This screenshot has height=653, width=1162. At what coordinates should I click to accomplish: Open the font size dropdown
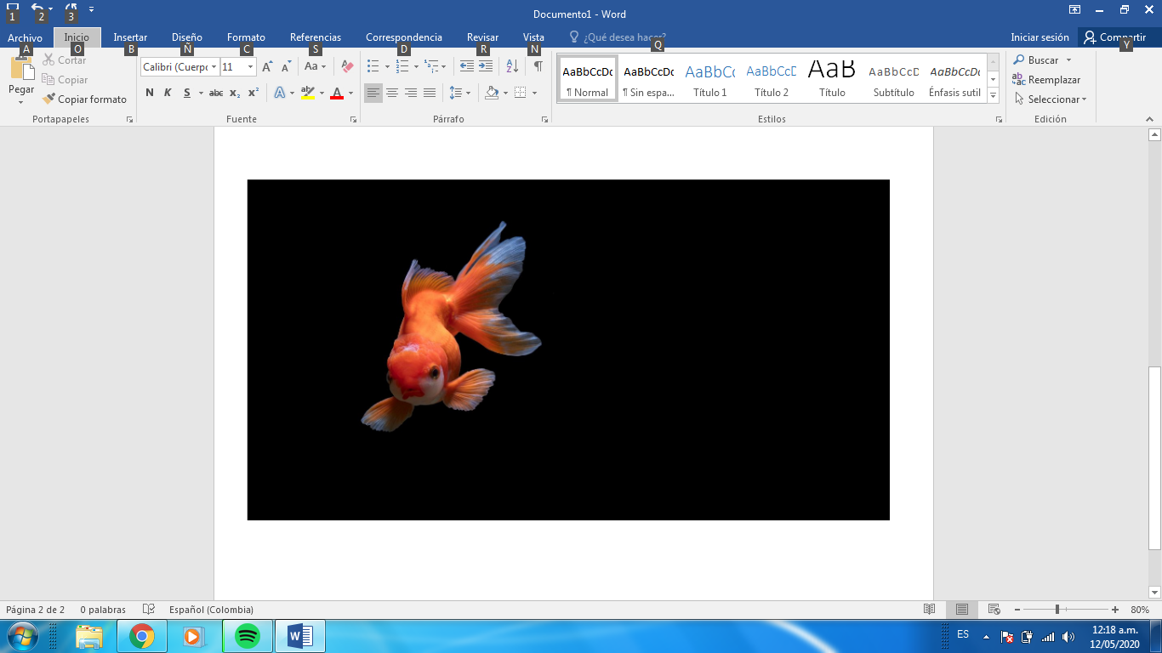[251, 67]
